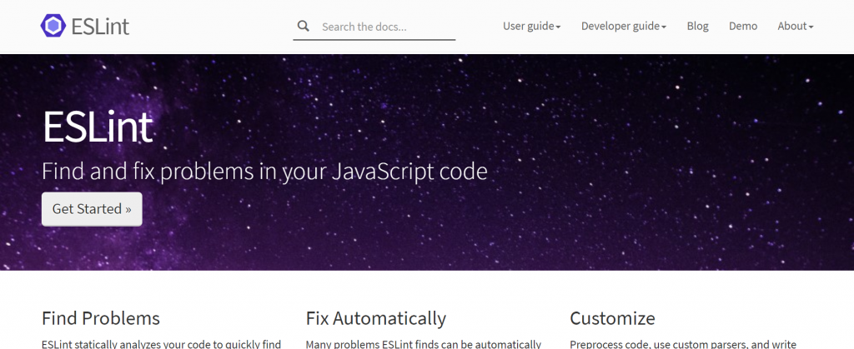Focus the 'Search the docs...' field
854x349 pixels.
click(385, 27)
